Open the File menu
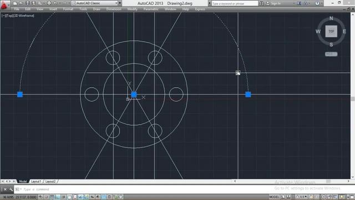This screenshot has width=355, height=200. (x=17, y=9)
